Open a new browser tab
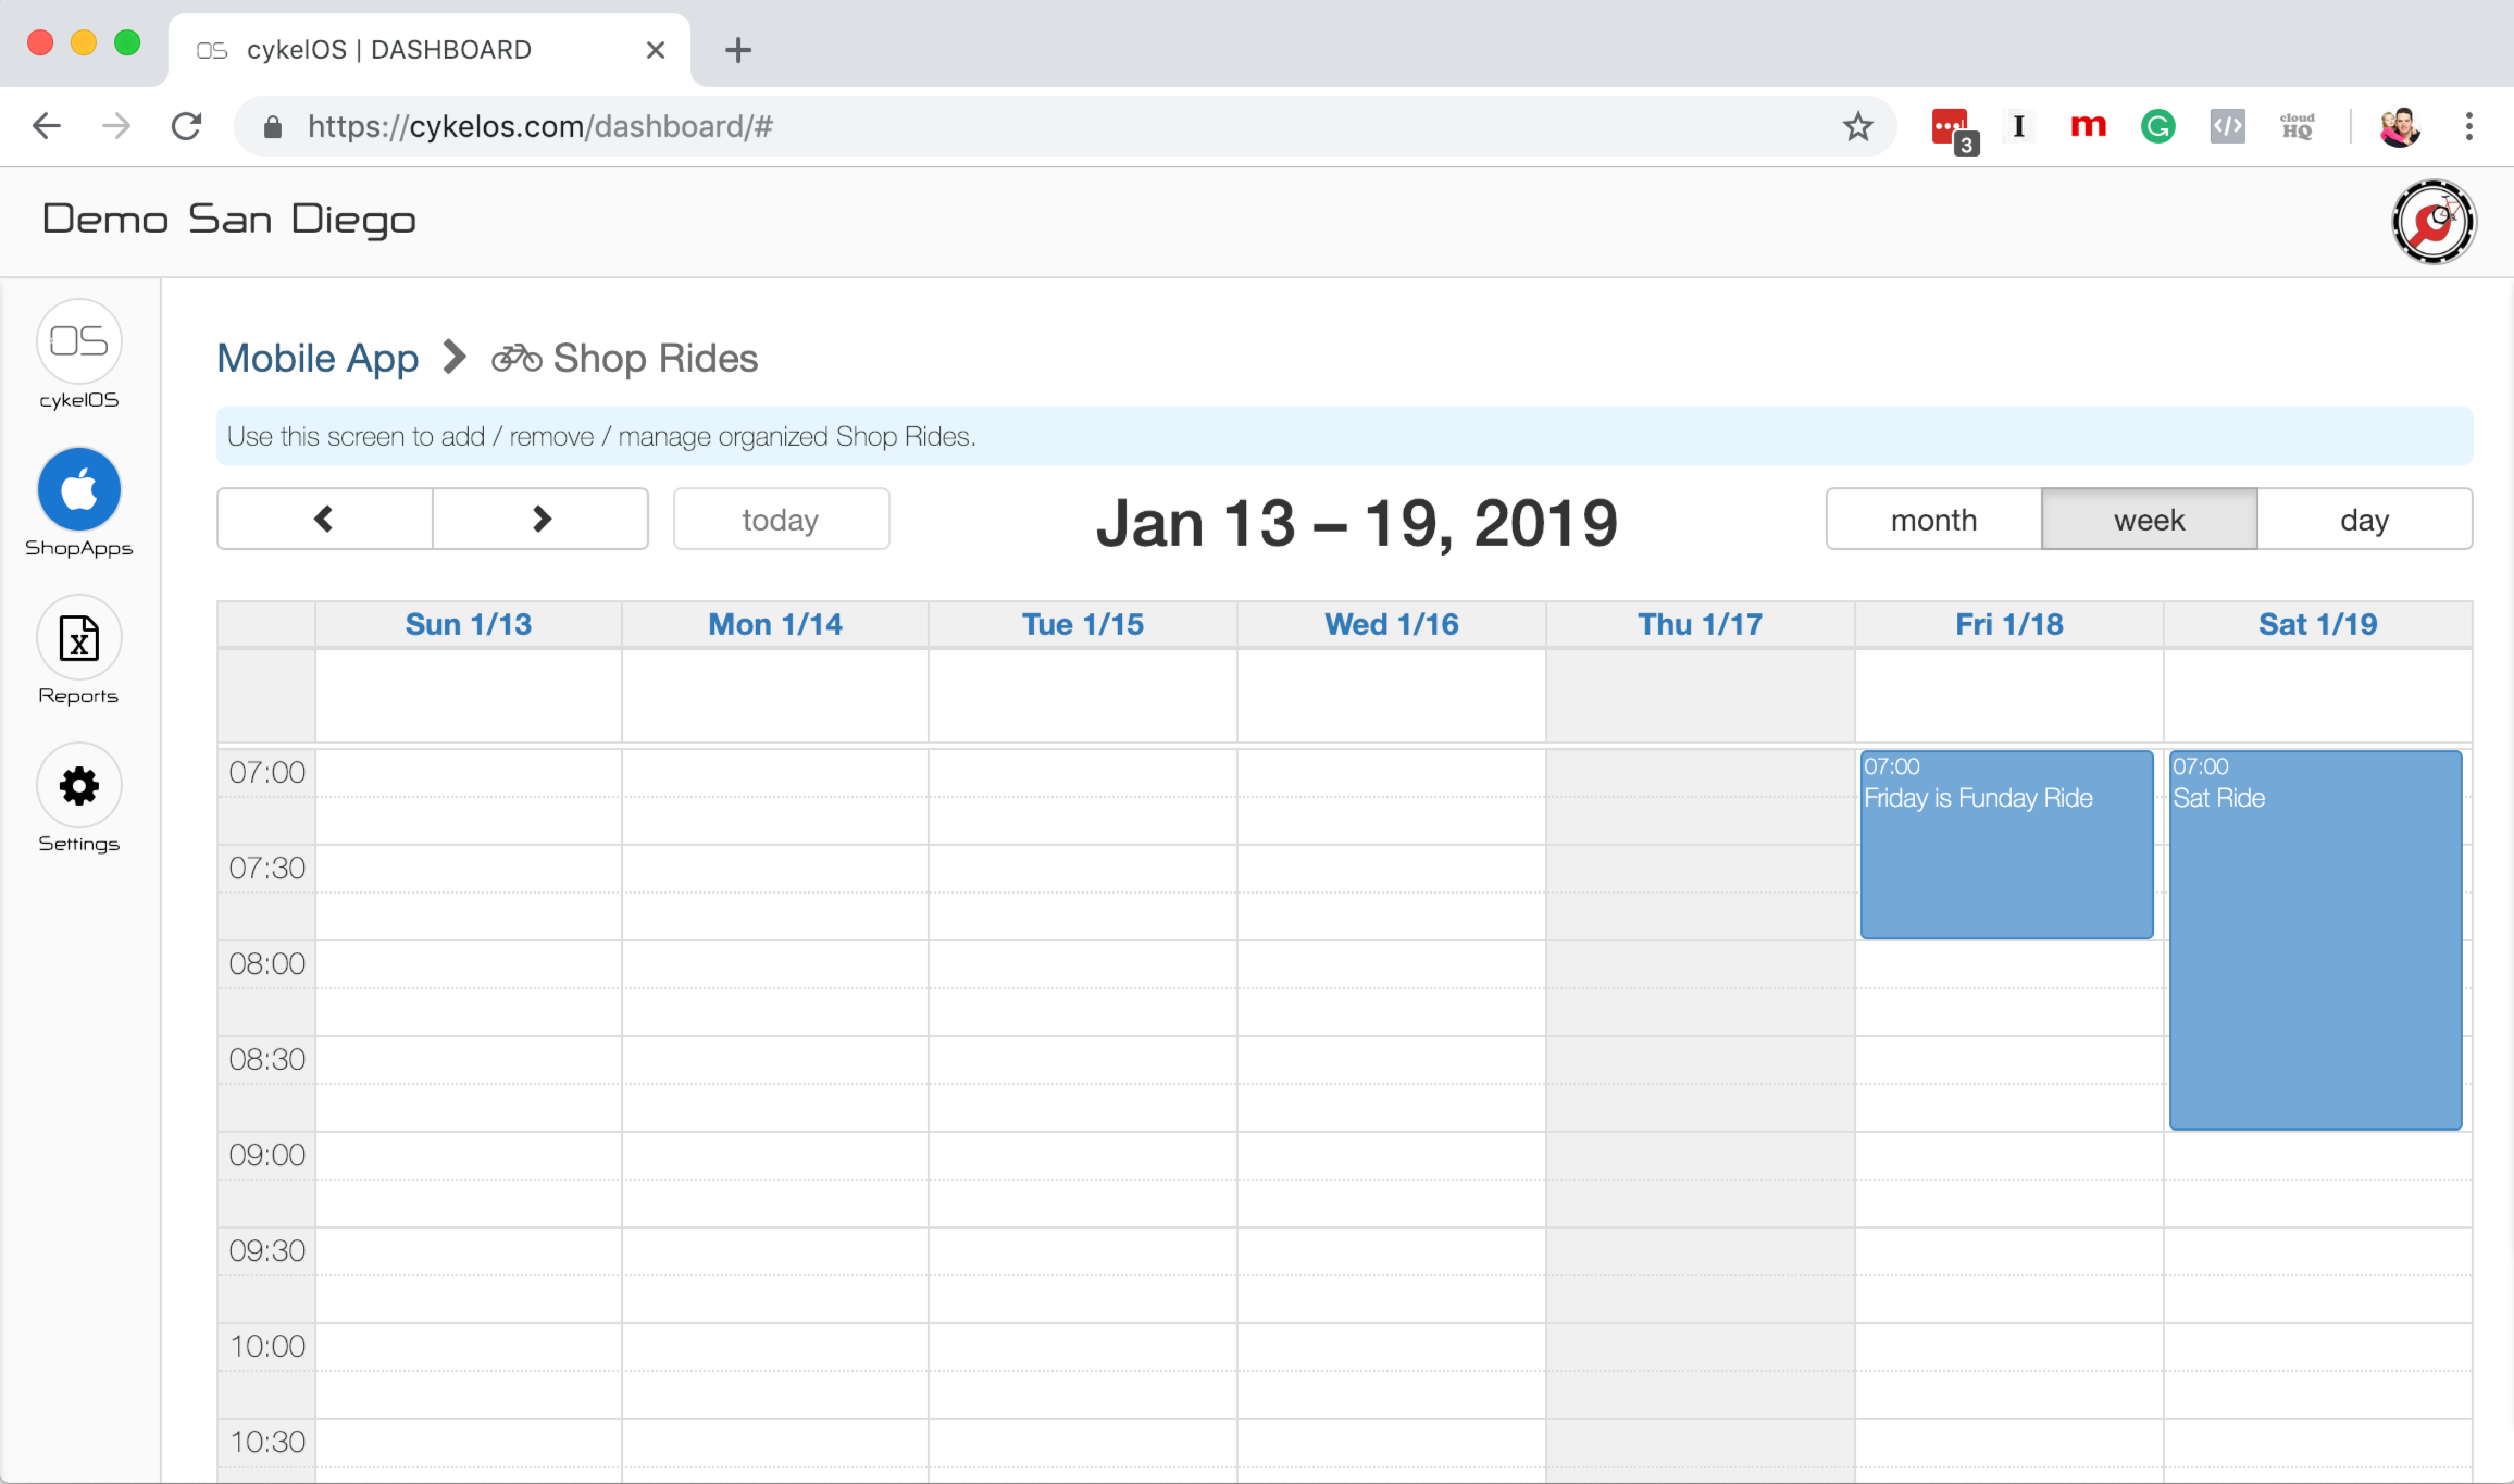The height and width of the screenshot is (1484, 2514). (x=738, y=50)
